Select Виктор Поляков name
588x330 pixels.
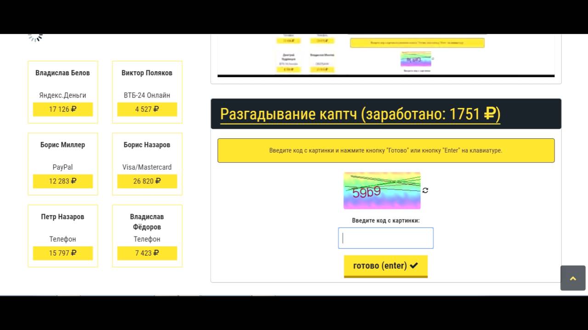coord(147,73)
